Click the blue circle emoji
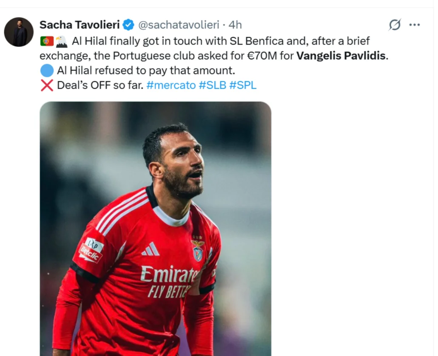The width and height of the screenshot is (438, 356). click(47, 71)
